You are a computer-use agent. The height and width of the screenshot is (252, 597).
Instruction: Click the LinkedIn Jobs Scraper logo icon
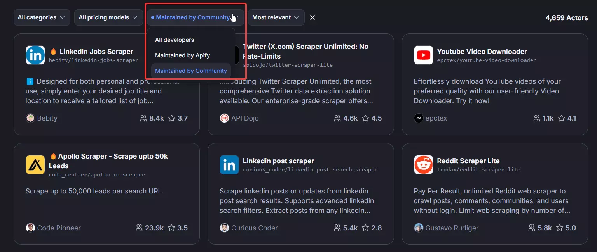(x=35, y=55)
